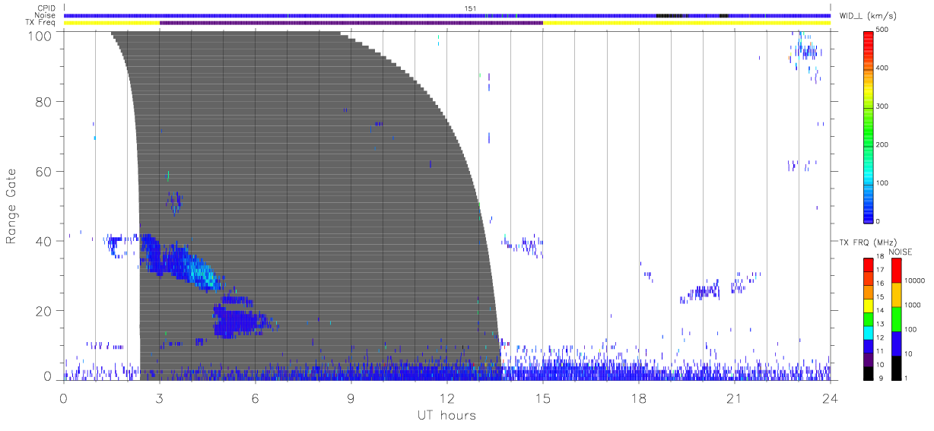The image size is (934, 431).
Task: Click the y-axis tick label 20
Action: (44, 311)
